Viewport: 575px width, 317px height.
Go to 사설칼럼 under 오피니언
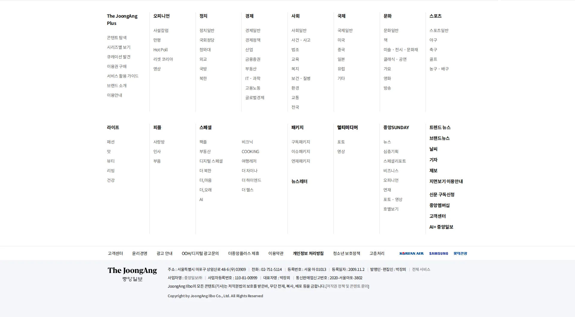[161, 31]
